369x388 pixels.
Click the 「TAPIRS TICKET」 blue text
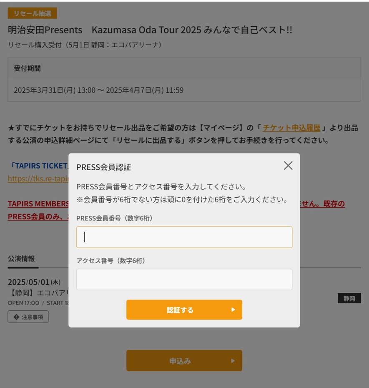38,166
